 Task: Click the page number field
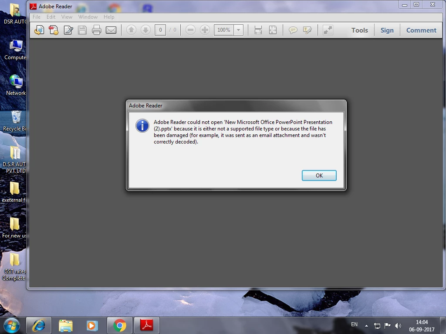tap(160, 30)
